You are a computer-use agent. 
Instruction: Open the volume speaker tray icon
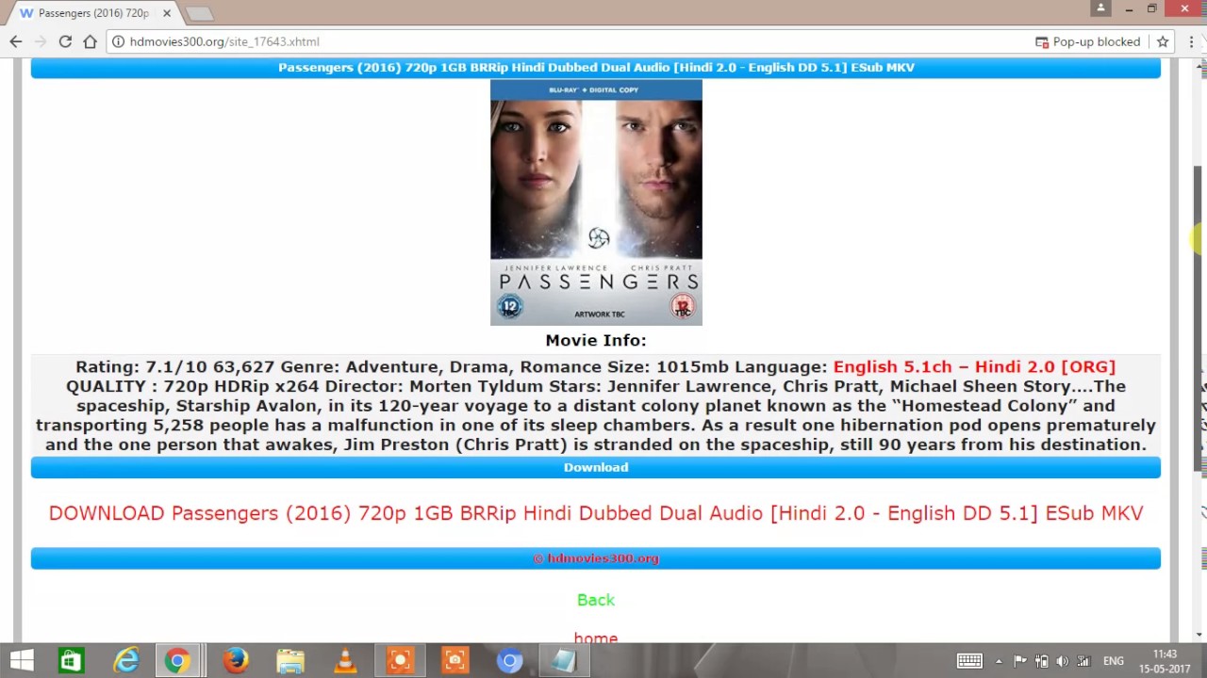click(1063, 661)
